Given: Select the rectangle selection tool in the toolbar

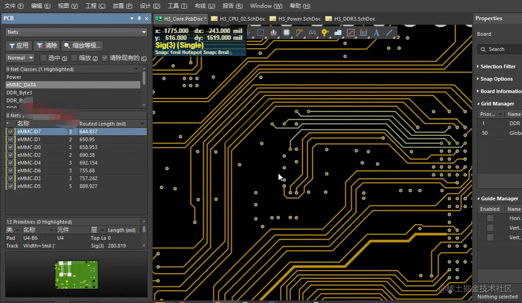Looking at the screenshot, I should click(261, 33).
